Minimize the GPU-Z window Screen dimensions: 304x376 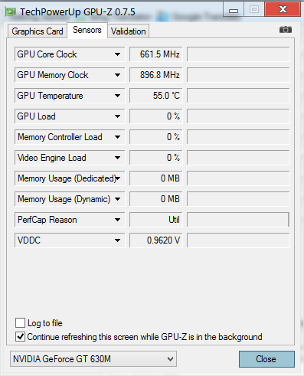point(234,10)
